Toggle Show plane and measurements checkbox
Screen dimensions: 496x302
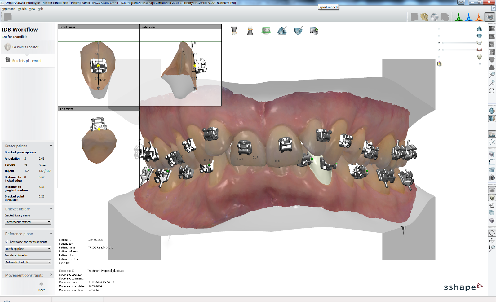pyautogui.click(x=6, y=242)
